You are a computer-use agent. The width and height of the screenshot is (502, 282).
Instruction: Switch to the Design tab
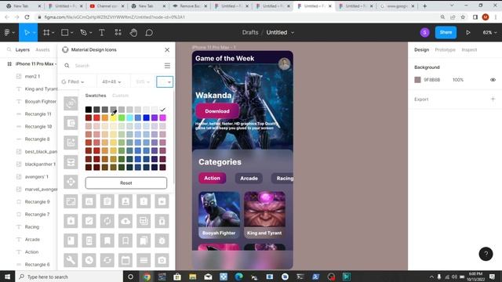pos(421,50)
